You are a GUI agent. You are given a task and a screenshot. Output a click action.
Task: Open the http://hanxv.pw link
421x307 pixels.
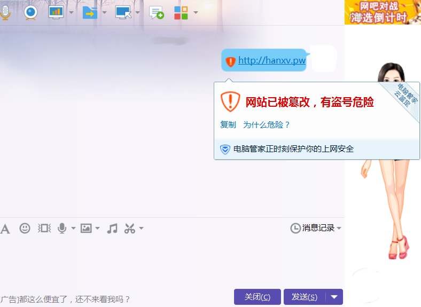pyautogui.click(x=271, y=60)
